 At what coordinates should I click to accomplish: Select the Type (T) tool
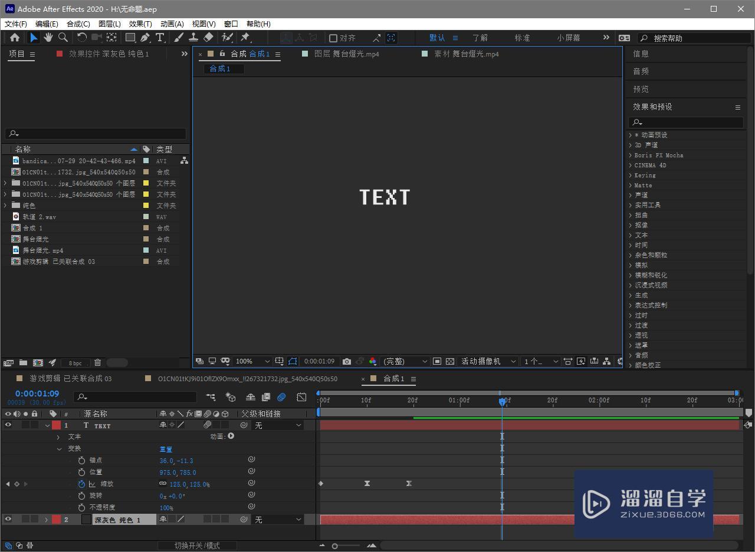[x=160, y=38]
